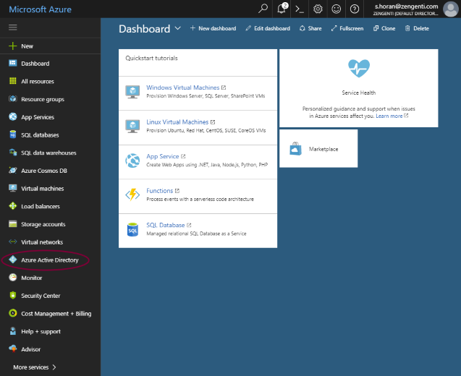This screenshot has height=376, width=461.
Task: Delete the dashboard
Action: [x=417, y=28]
